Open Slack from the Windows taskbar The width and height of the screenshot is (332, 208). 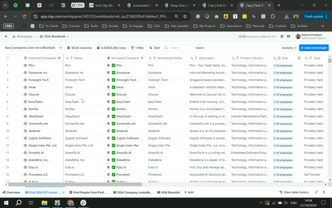coord(83,203)
